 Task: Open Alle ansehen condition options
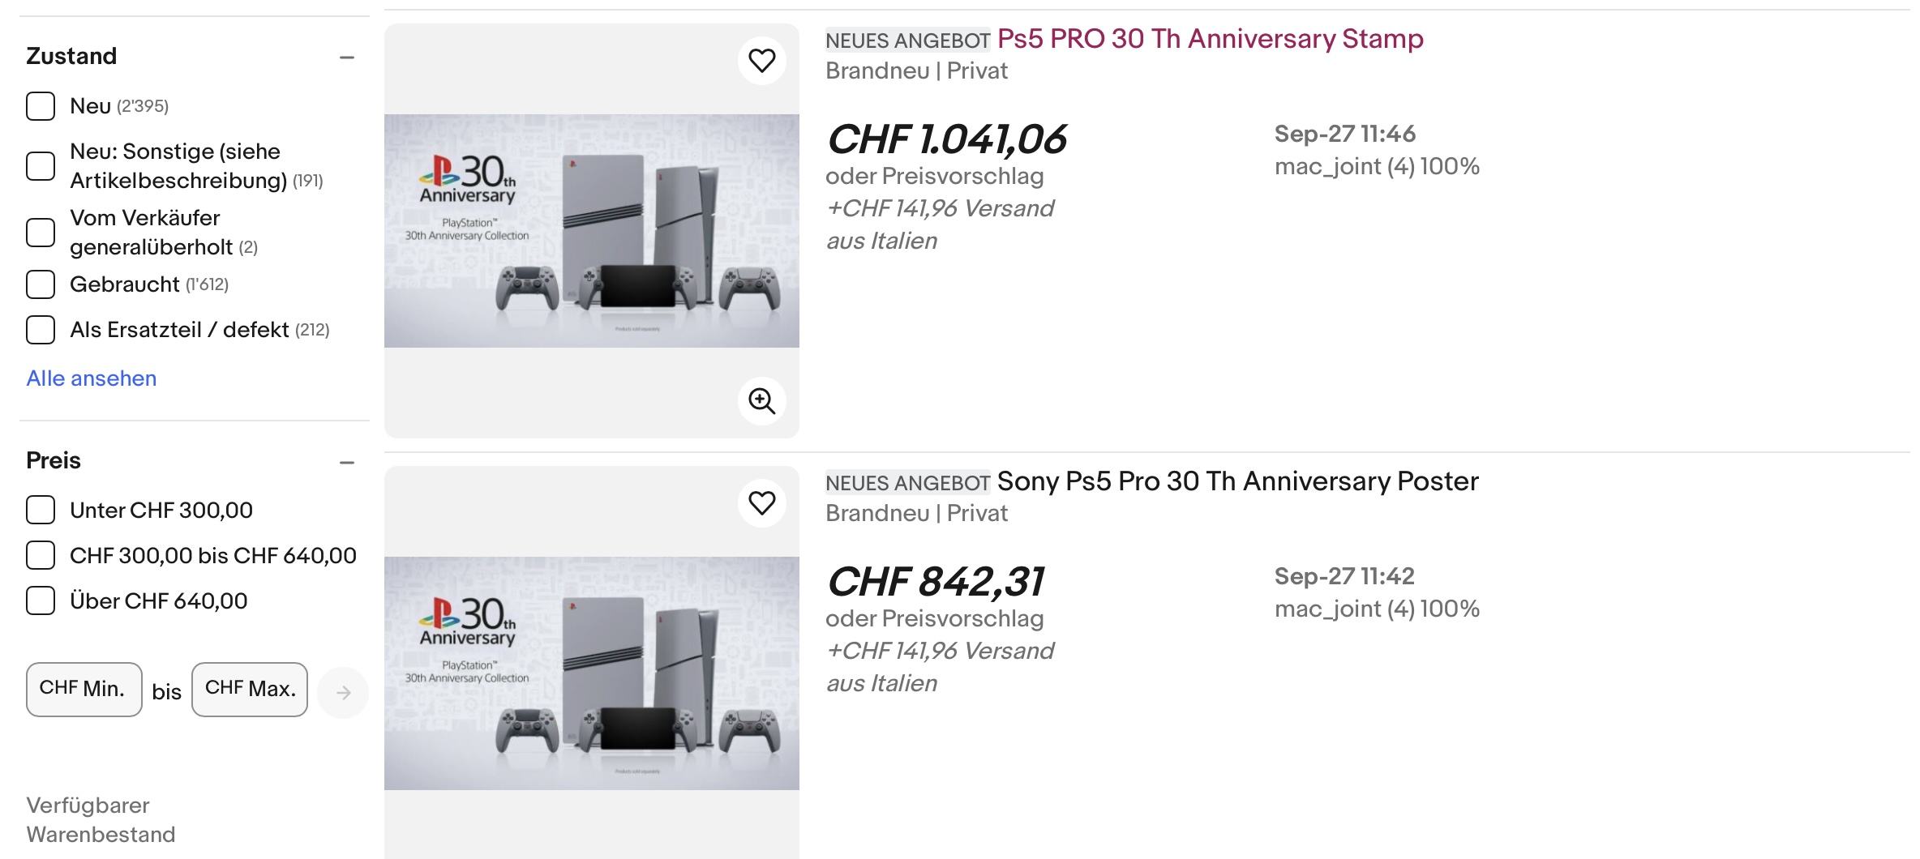click(91, 378)
